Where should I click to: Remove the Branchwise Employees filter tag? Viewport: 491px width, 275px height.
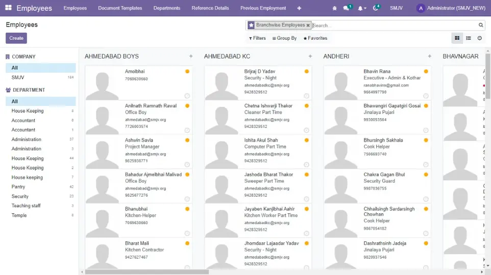point(308,25)
